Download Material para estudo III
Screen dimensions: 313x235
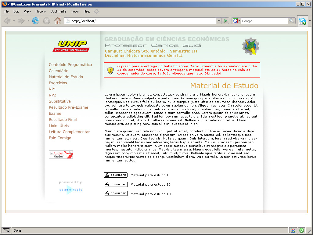[116, 193]
